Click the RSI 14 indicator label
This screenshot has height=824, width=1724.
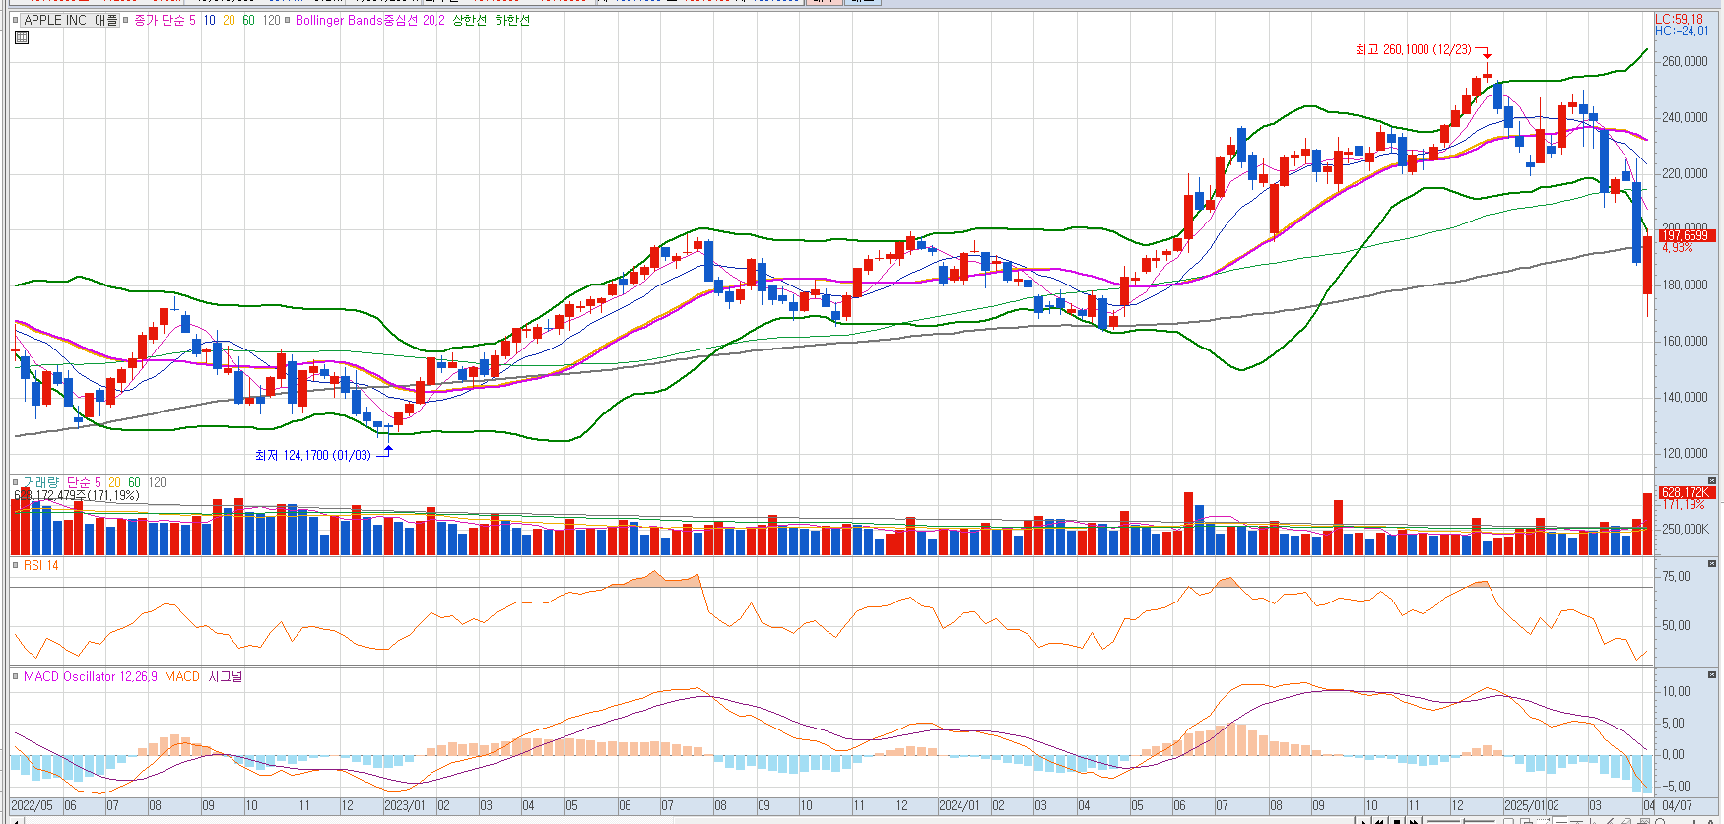click(x=41, y=565)
